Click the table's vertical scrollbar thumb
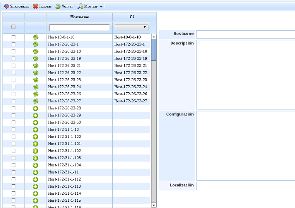The image size is (295, 208). pyautogui.click(x=154, y=50)
